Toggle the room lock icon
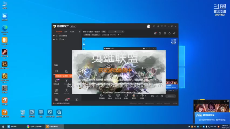Viewport: 230px width, 129px height. 160,33
